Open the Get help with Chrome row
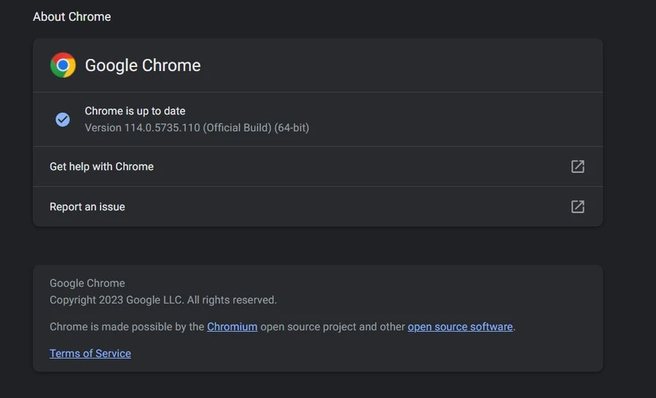The width and height of the screenshot is (656, 398). click(x=318, y=167)
